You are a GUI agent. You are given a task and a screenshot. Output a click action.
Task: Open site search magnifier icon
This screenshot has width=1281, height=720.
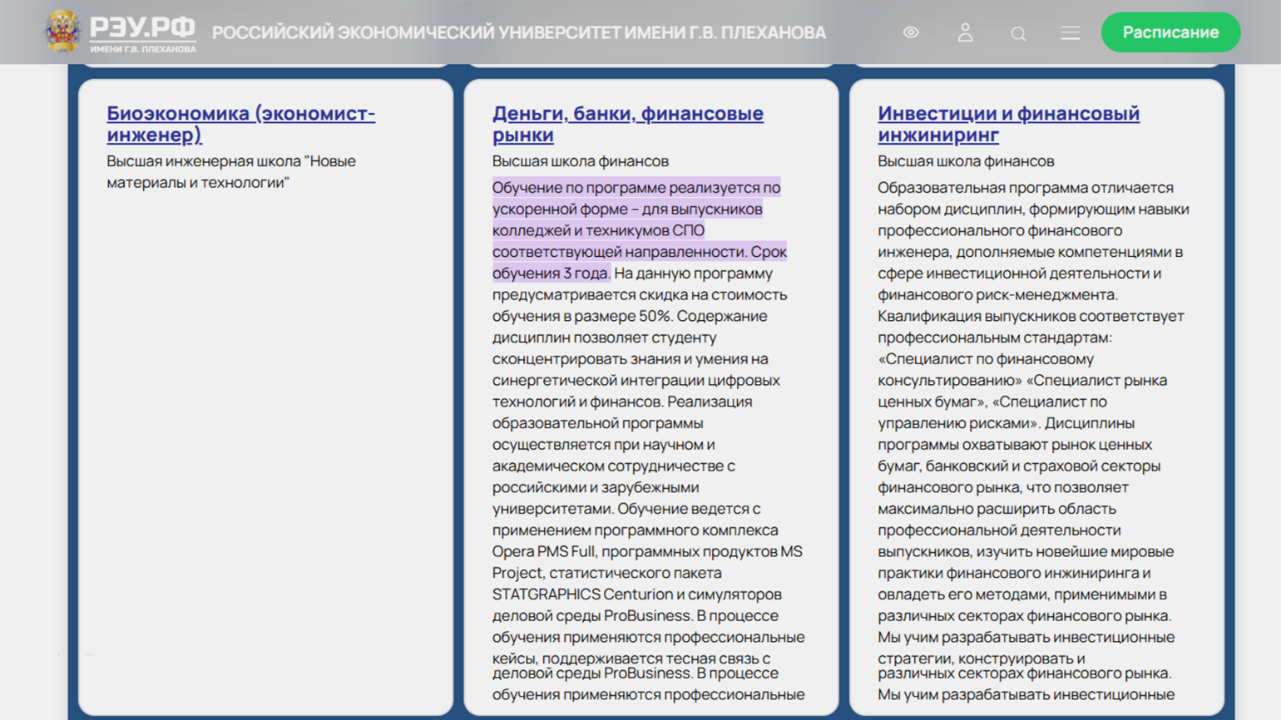[1018, 33]
